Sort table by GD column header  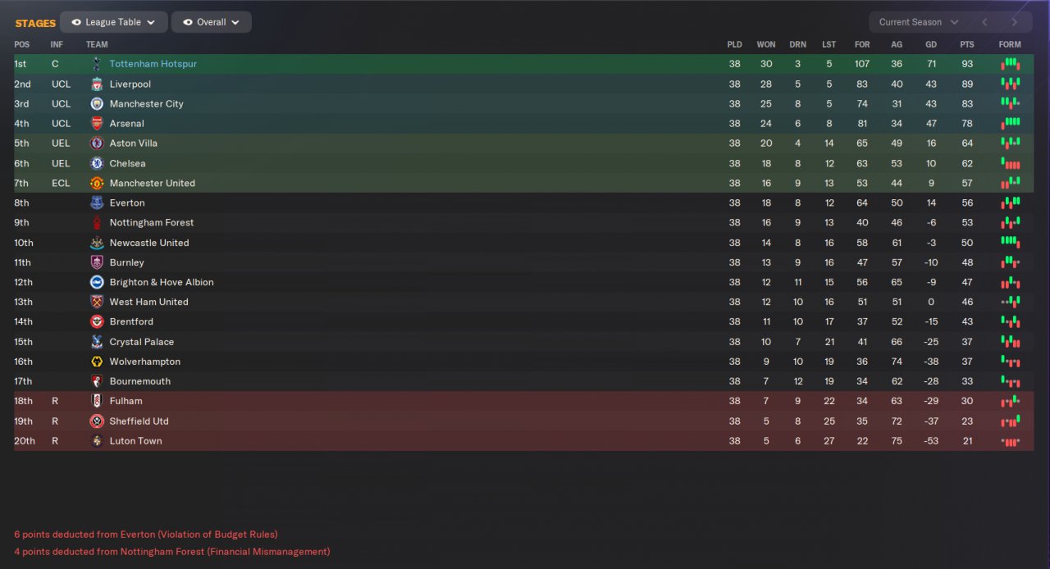click(x=931, y=44)
